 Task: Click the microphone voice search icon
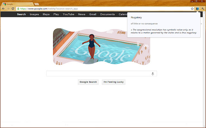tap(153, 74)
